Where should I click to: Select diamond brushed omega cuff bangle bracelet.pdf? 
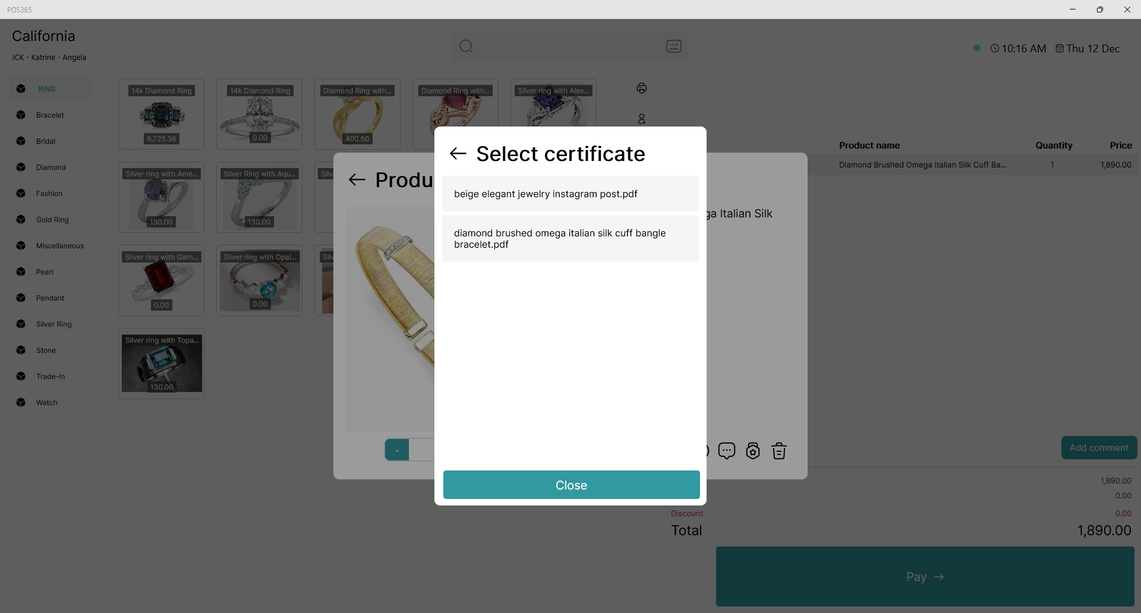tap(570, 239)
